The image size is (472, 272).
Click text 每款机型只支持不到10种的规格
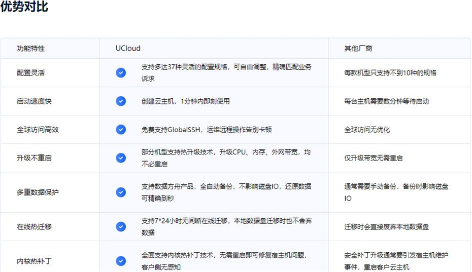[x=390, y=73]
